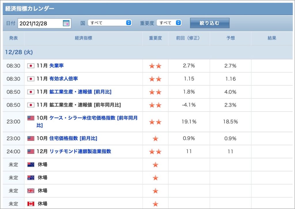The height and width of the screenshot is (209, 295).
Task: Click the stars for リッチモンド連銀製造業指数
Action: pyautogui.click(x=155, y=152)
